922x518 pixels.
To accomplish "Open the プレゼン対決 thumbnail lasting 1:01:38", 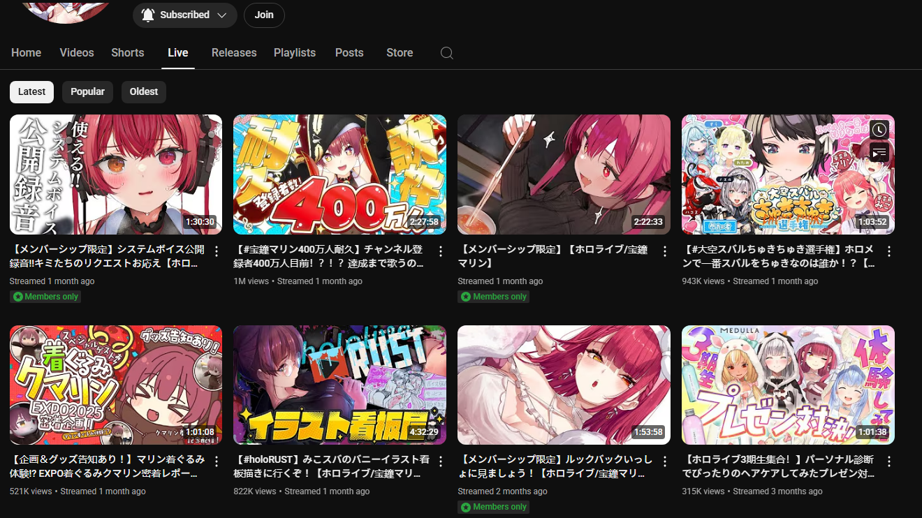I will pos(788,385).
